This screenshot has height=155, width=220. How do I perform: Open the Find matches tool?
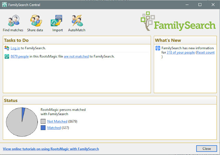[x=13, y=23]
